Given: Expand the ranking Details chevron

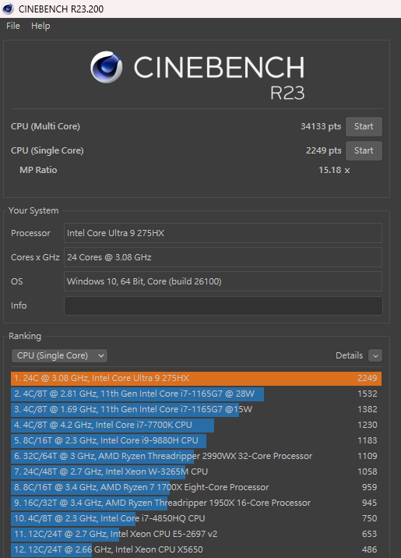Looking at the screenshot, I should (375, 355).
